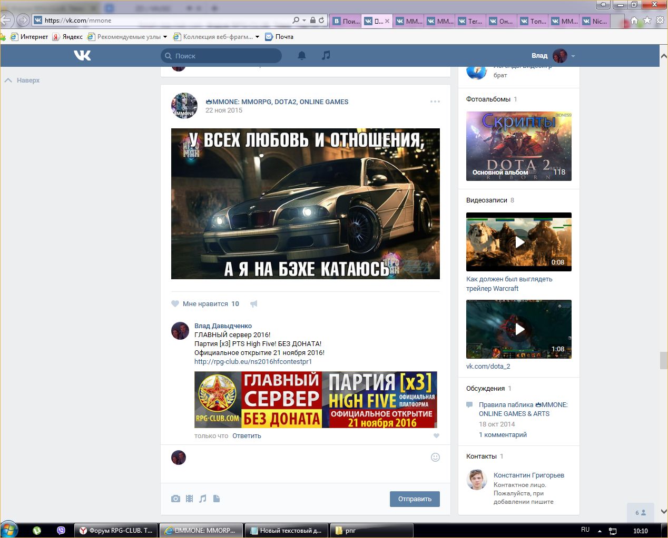Screen dimensions: 668x538
Task: Open the post's three-dot options menu
Action: pos(435,101)
